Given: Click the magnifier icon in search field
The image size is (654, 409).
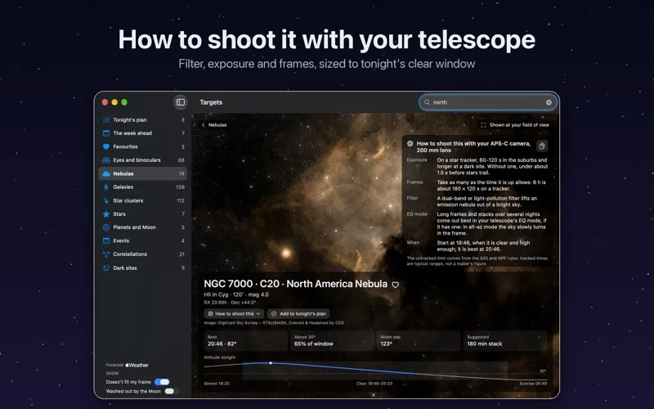Looking at the screenshot, I should [x=427, y=102].
